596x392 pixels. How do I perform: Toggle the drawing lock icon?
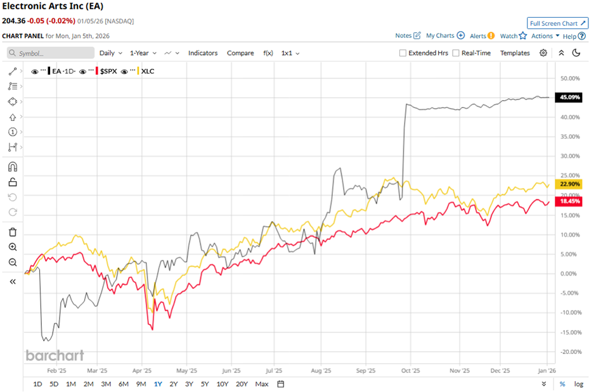(x=13, y=182)
